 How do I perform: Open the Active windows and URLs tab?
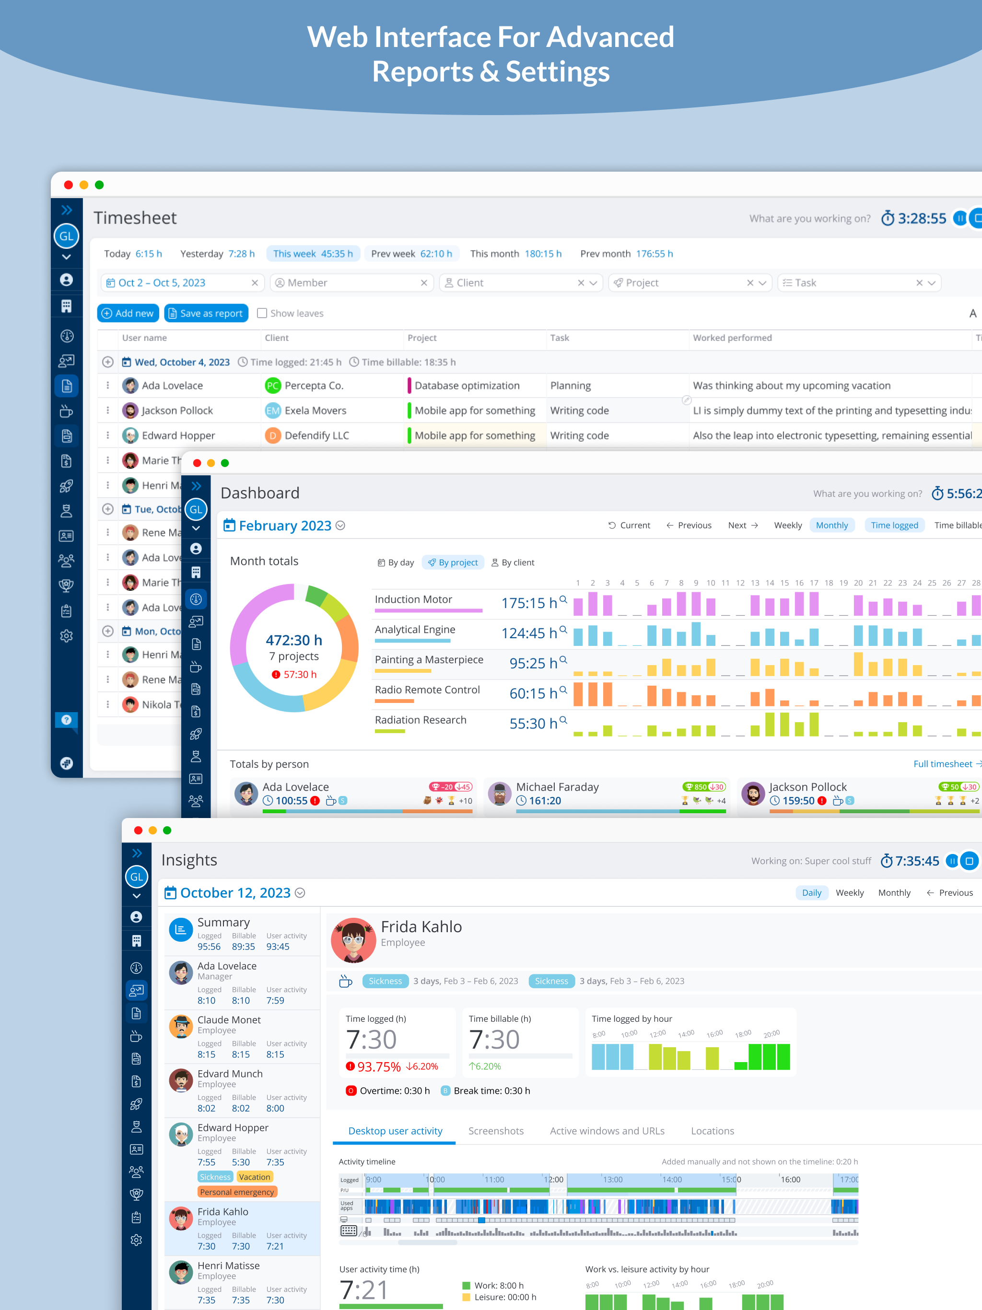point(607,1131)
